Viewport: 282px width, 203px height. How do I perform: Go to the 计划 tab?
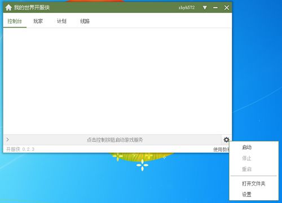[61, 21]
